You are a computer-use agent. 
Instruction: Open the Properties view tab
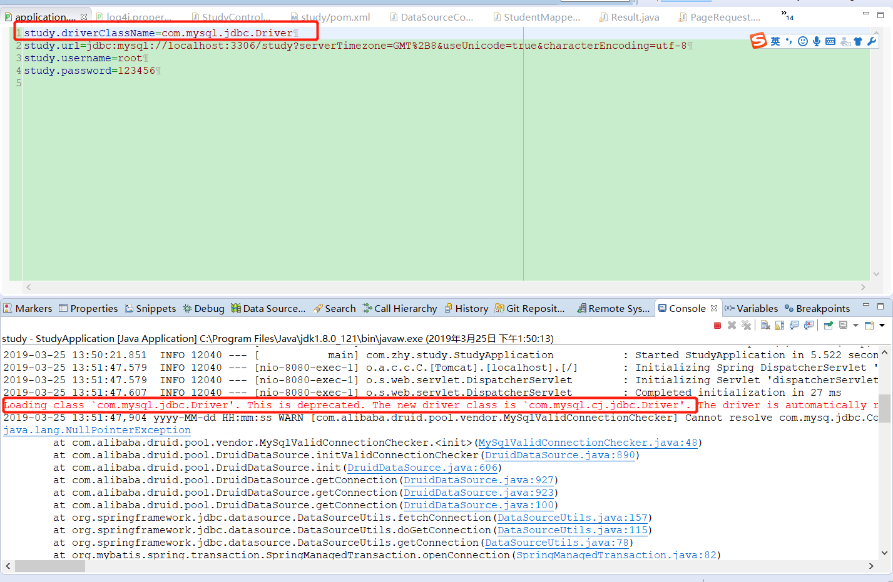[88, 308]
